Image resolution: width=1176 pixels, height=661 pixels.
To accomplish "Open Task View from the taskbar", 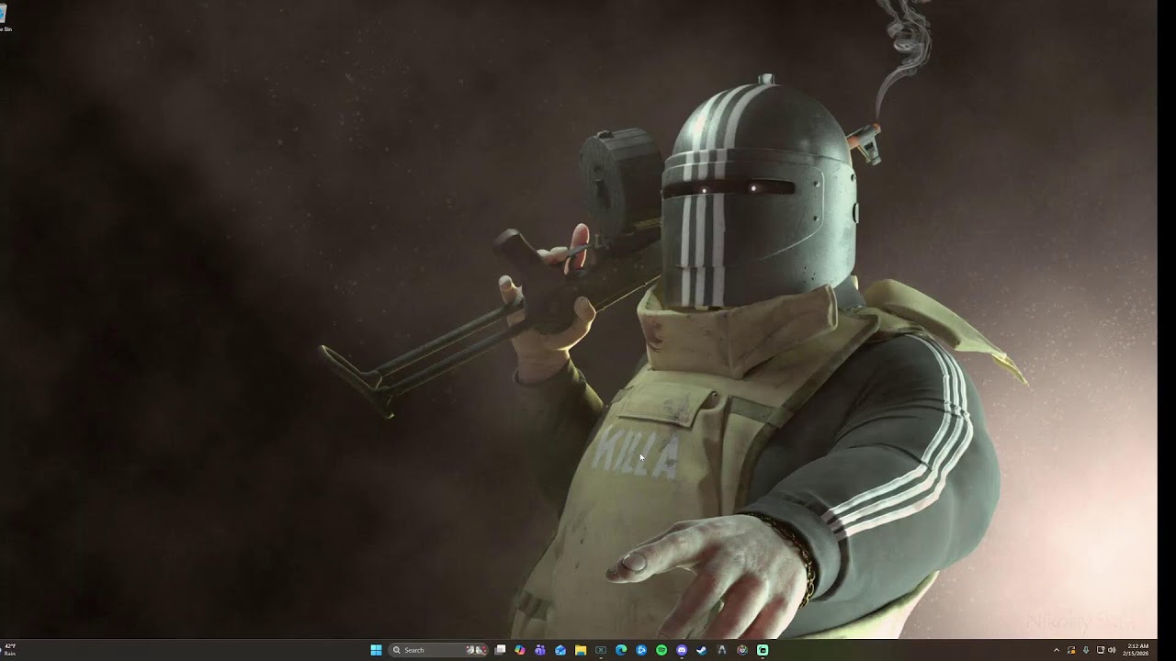I will pyautogui.click(x=500, y=650).
